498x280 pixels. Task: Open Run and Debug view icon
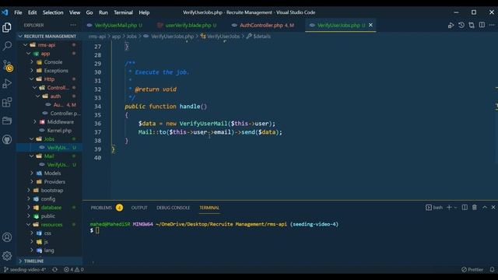click(7, 83)
